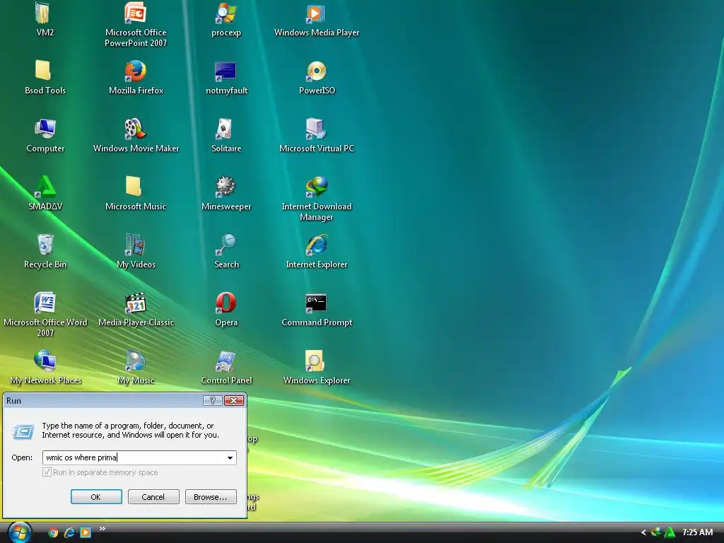Select Microsoft Office PowerPoint 2007 icon
The image size is (724, 543).
(135, 13)
